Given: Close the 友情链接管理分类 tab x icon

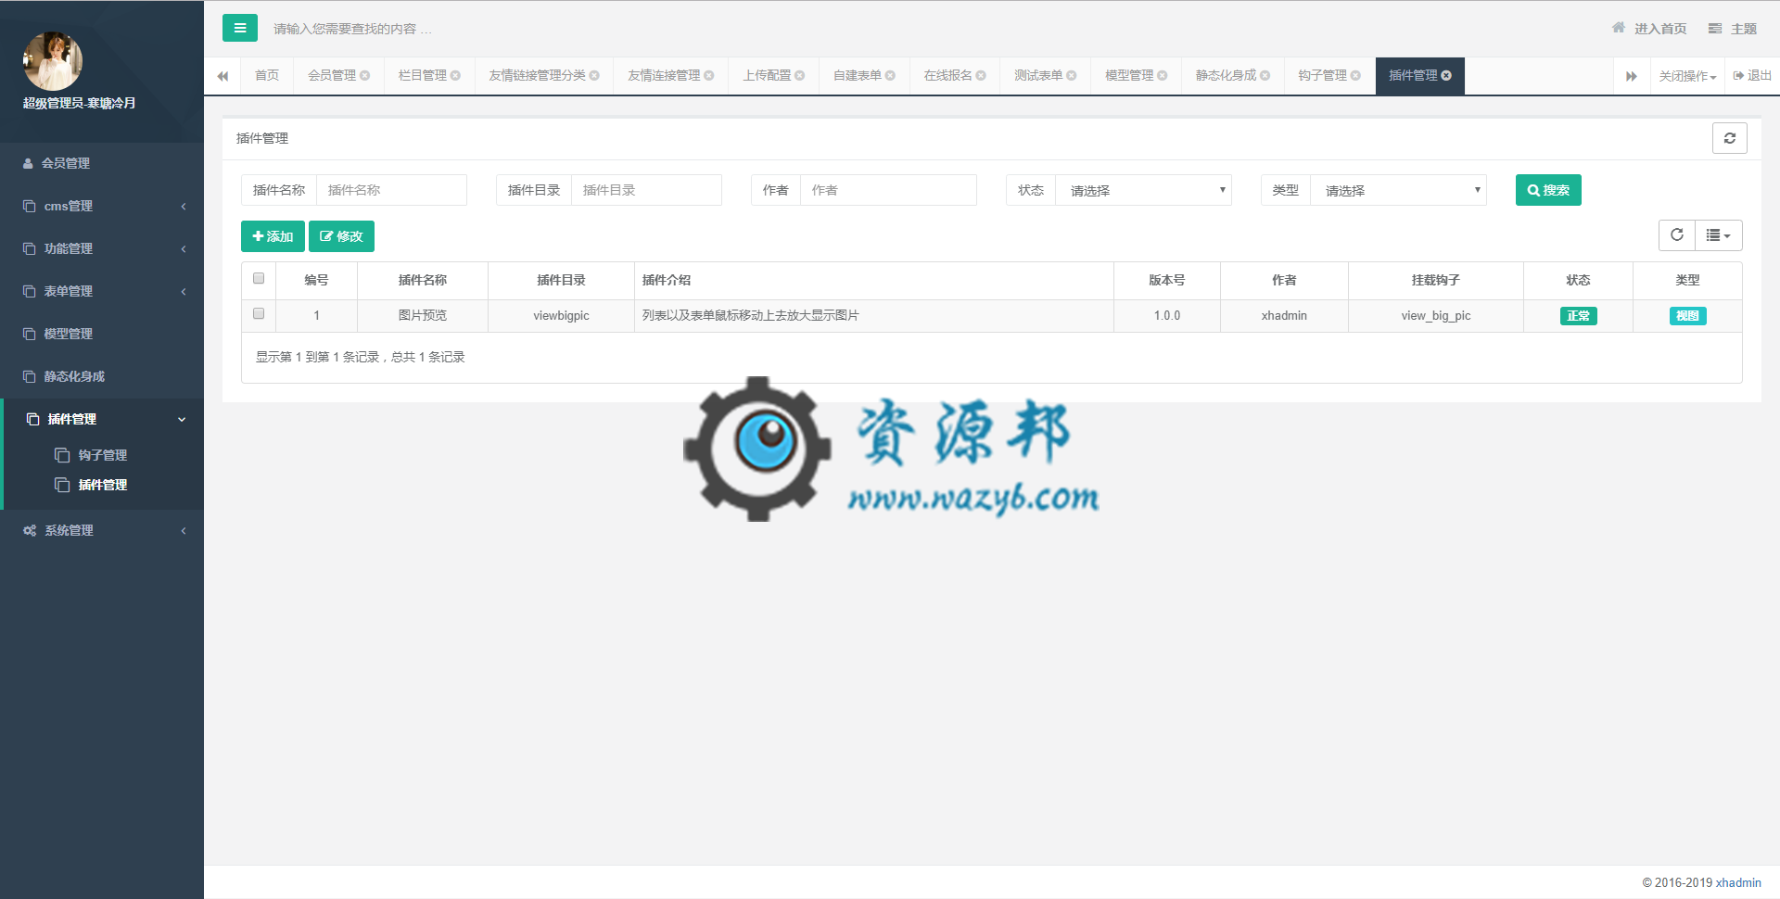Looking at the screenshot, I should coord(594,75).
